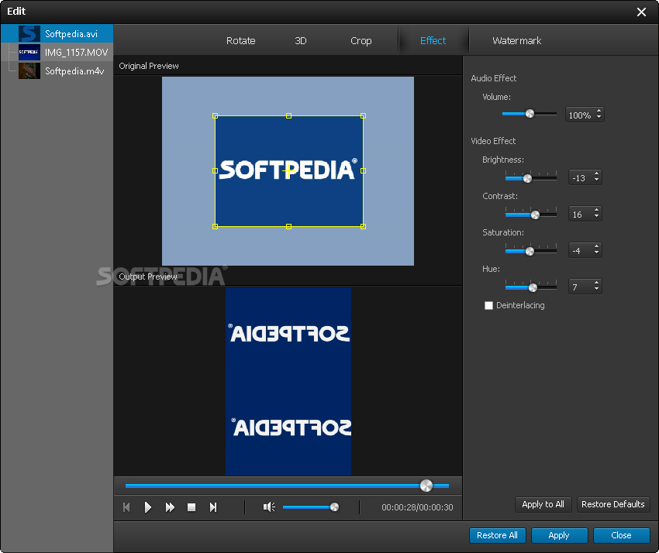Screen dimensions: 659x553
Task: Jump to the next frame icon
Action: click(213, 507)
